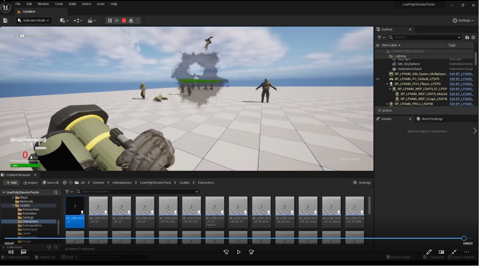Click the Search Characters input field
This screenshot has width=480, height=270.
coord(138,192)
